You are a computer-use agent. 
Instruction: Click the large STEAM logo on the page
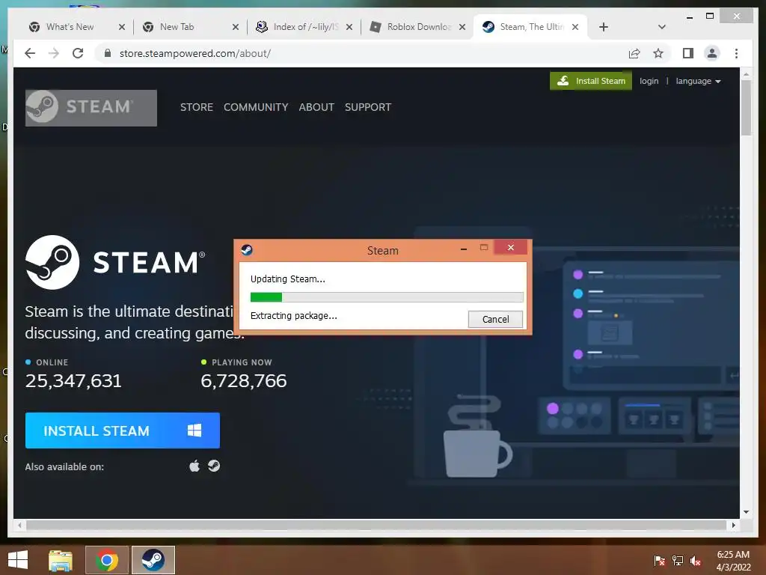click(x=115, y=263)
